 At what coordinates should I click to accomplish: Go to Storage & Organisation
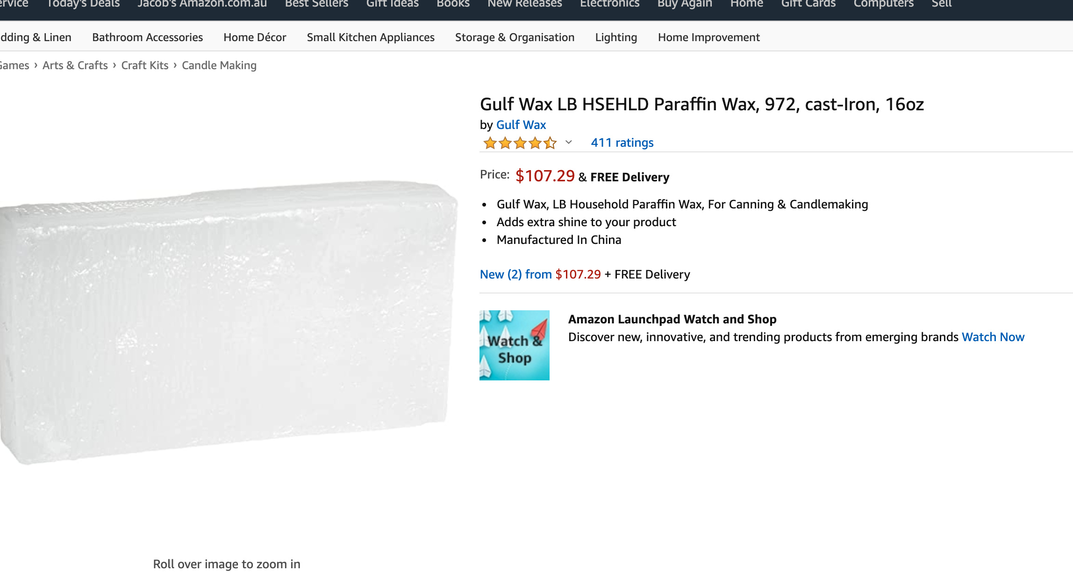click(x=515, y=37)
